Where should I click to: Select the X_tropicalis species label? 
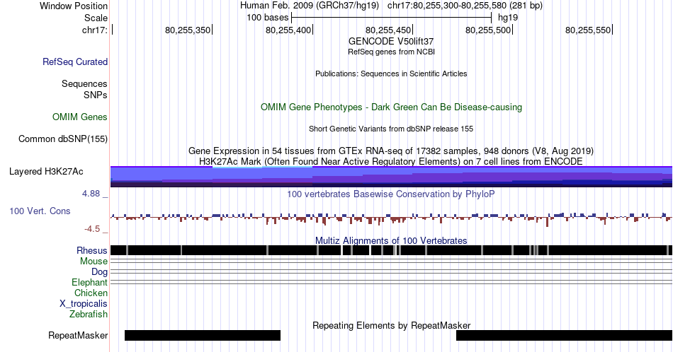pyautogui.click(x=84, y=304)
